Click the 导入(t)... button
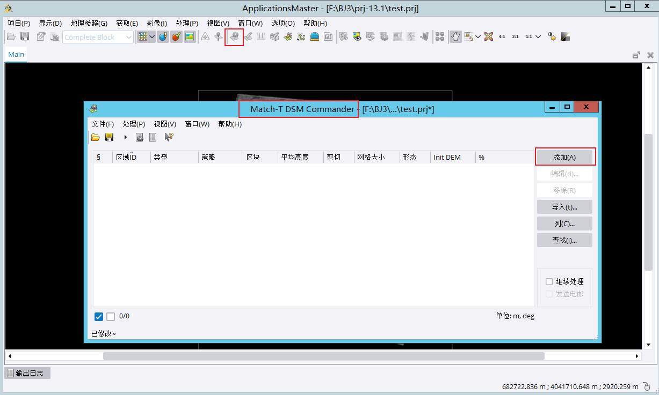 (564, 207)
